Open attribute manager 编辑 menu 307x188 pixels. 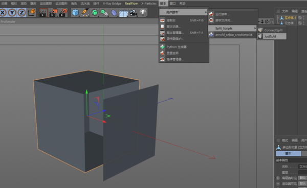[295, 140]
